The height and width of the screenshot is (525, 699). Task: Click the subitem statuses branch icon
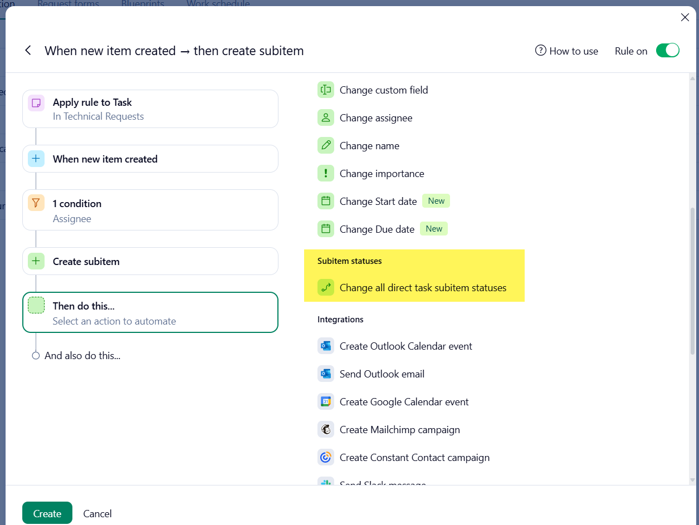click(x=326, y=288)
